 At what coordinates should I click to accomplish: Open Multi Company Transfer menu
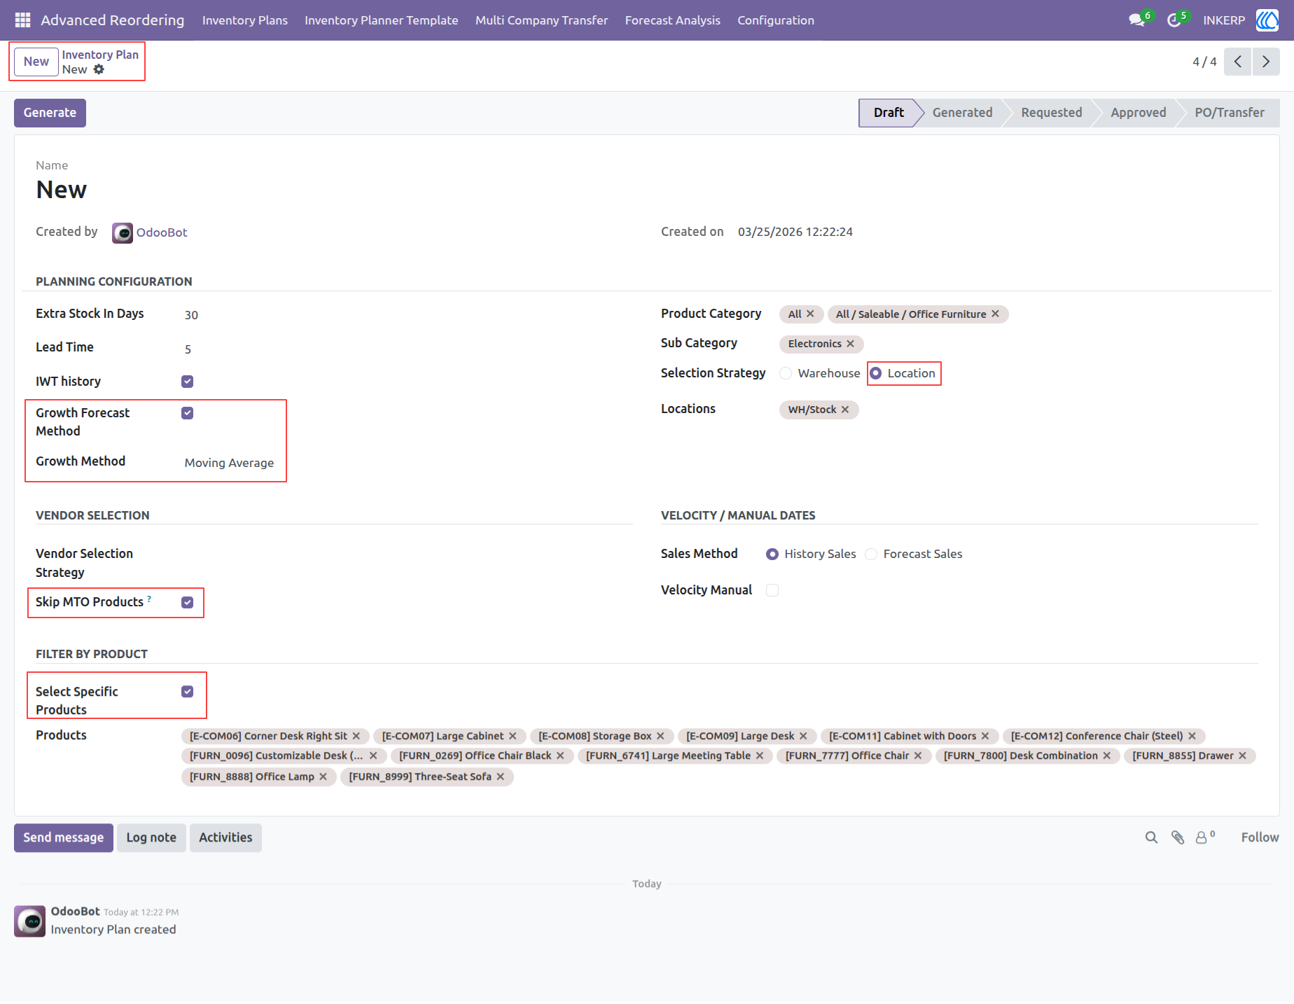click(541, 20)
